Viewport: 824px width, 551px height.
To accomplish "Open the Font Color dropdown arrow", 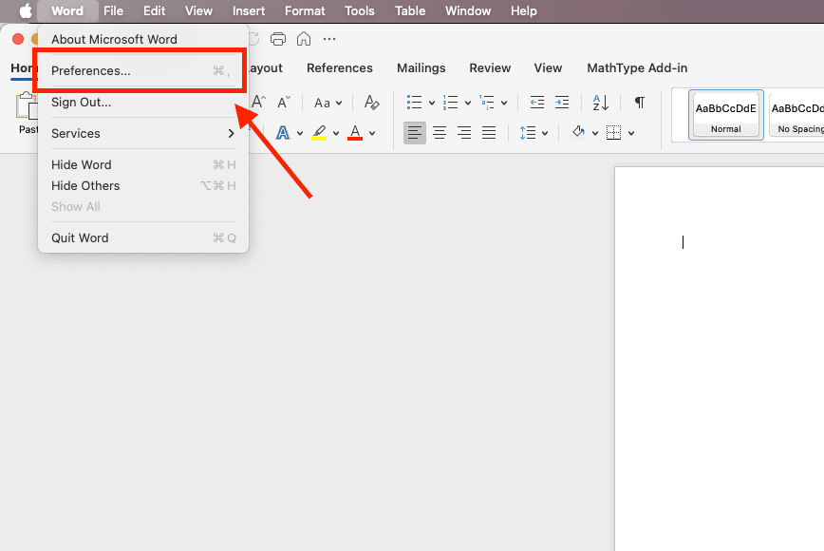I will click(x=372, y=134).
